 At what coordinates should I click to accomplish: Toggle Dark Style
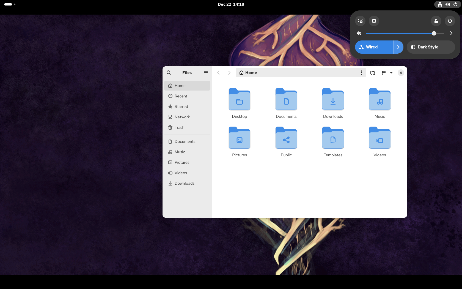tap(431, 47)
